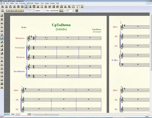Select the Text tool letter A
Image resolution: width=152 pixels, height=118 pixels.
coord(65,7)
